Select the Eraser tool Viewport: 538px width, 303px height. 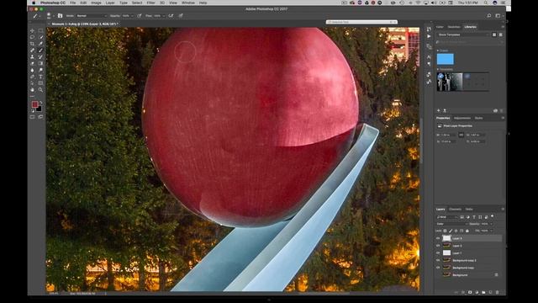(x=32, y=63)
